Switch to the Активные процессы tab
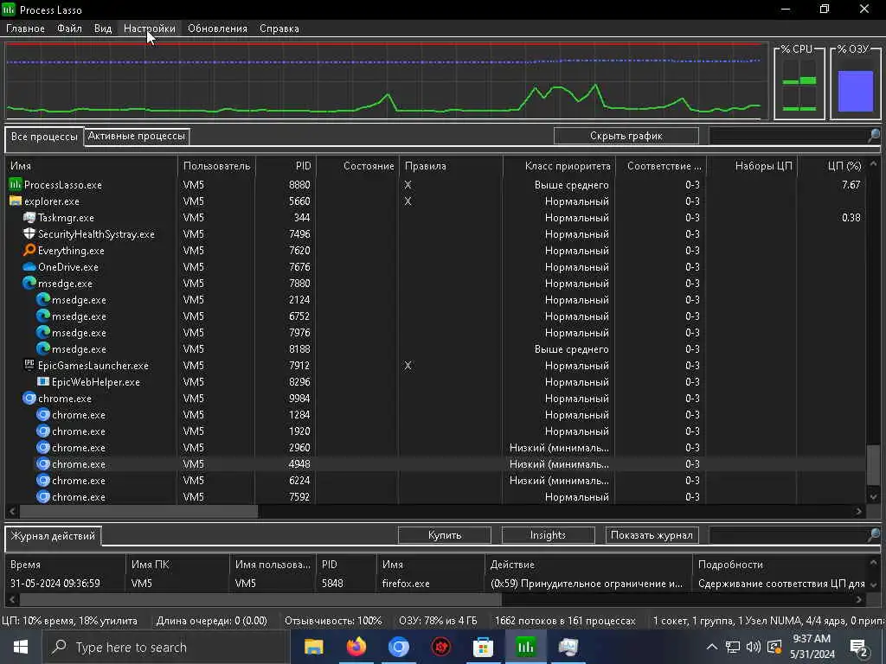This screenshot has height=664, width=886. click(x=137, y=136)
